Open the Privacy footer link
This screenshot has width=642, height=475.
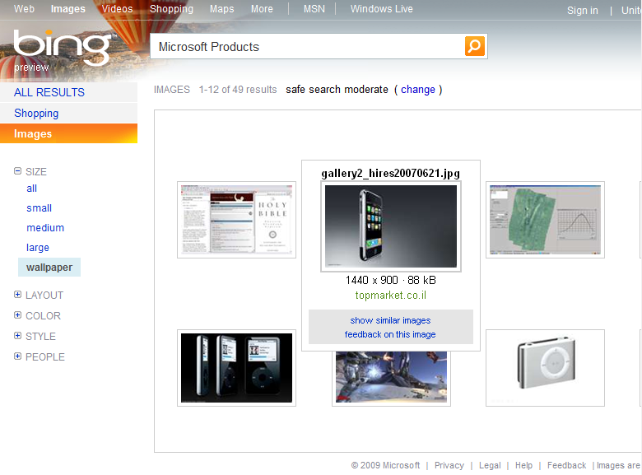pyautogui.click(x=449, y=465)
